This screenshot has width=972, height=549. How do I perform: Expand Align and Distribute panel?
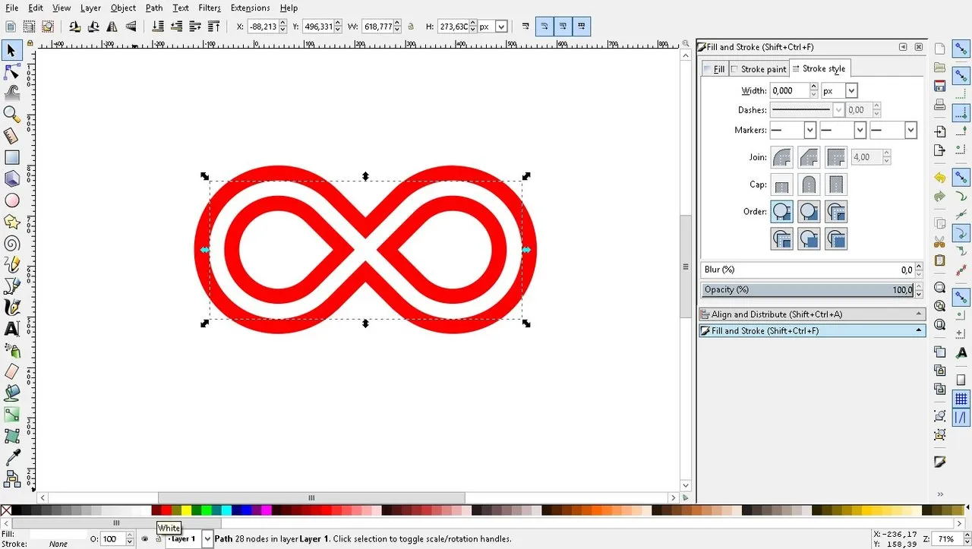(x=812, y=314)
